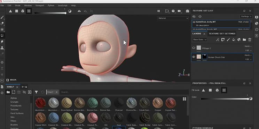Toggle visibility of the body_MT texture set
The height and width of the screenshot is (129, 259).
point(194,22)
